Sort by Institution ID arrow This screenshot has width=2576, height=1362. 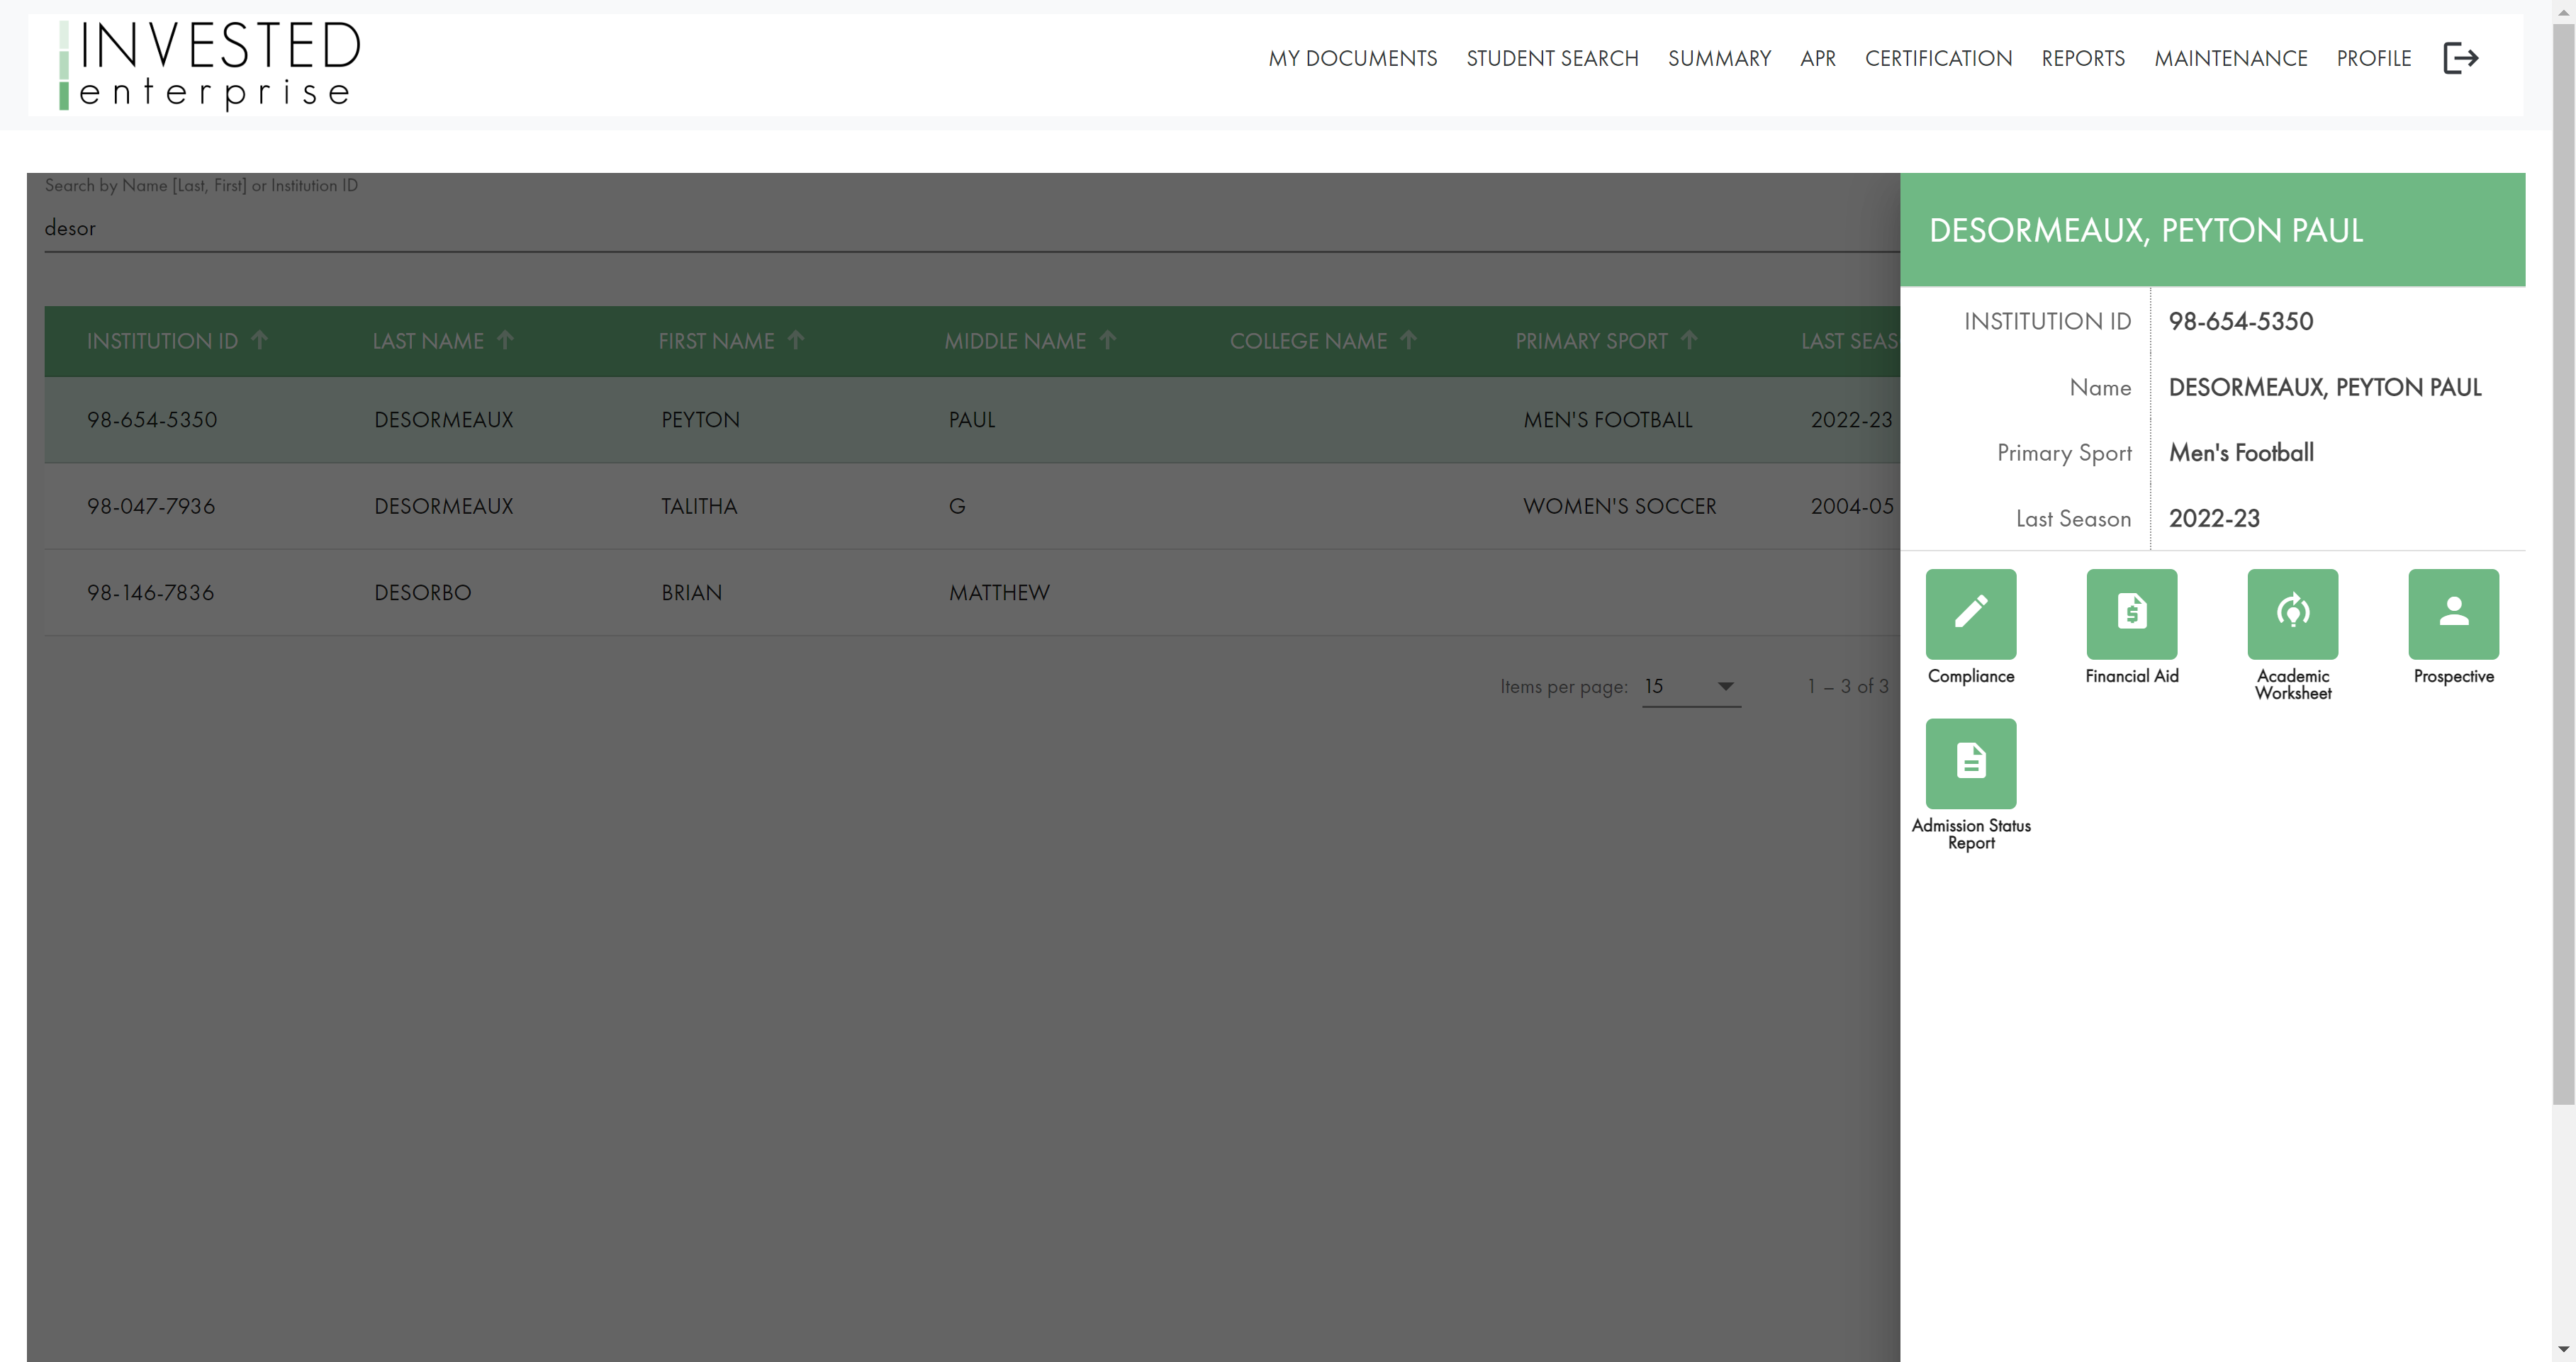click(x=260, y=340)
